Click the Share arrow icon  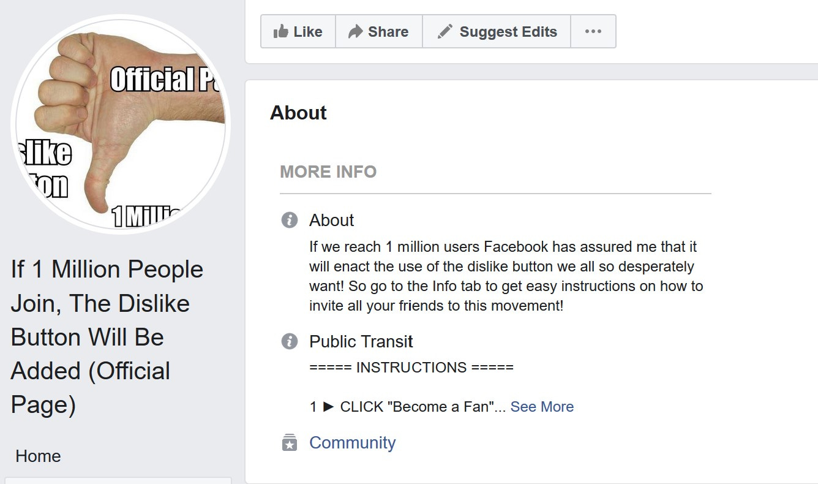tap(355, 32)
